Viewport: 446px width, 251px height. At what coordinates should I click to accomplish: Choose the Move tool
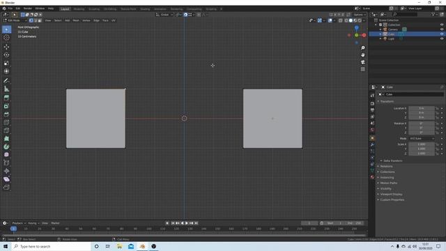6,47
